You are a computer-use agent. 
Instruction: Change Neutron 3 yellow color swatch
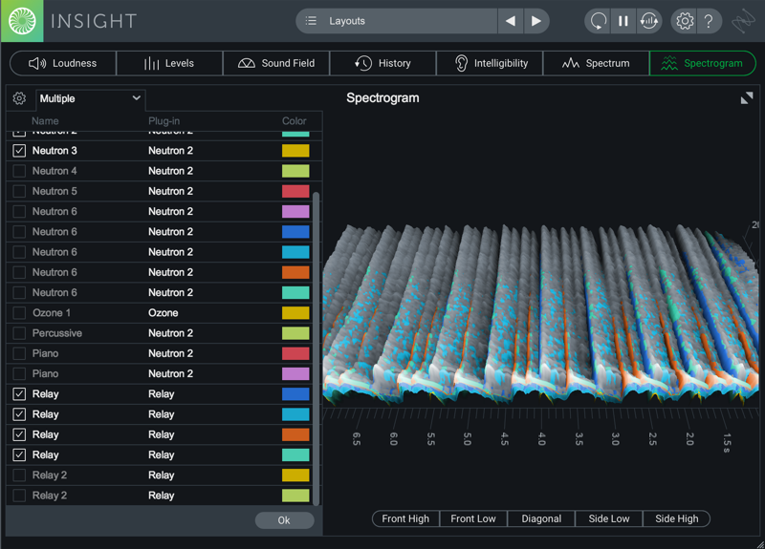tap(295, 151)
